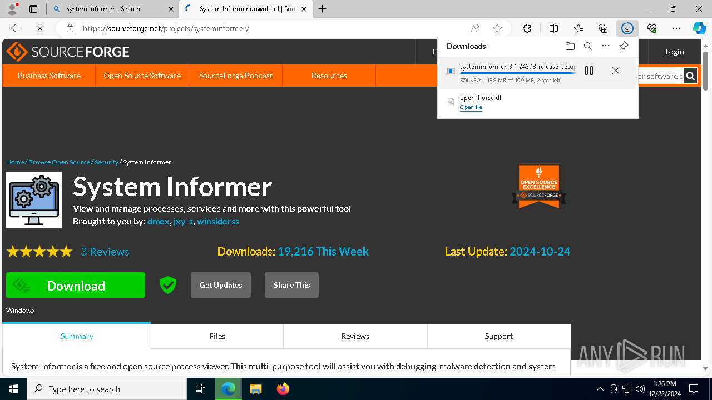Click the Get Updates button
The height and width of the screenshot is (400, 712).
tap(221, 285)
